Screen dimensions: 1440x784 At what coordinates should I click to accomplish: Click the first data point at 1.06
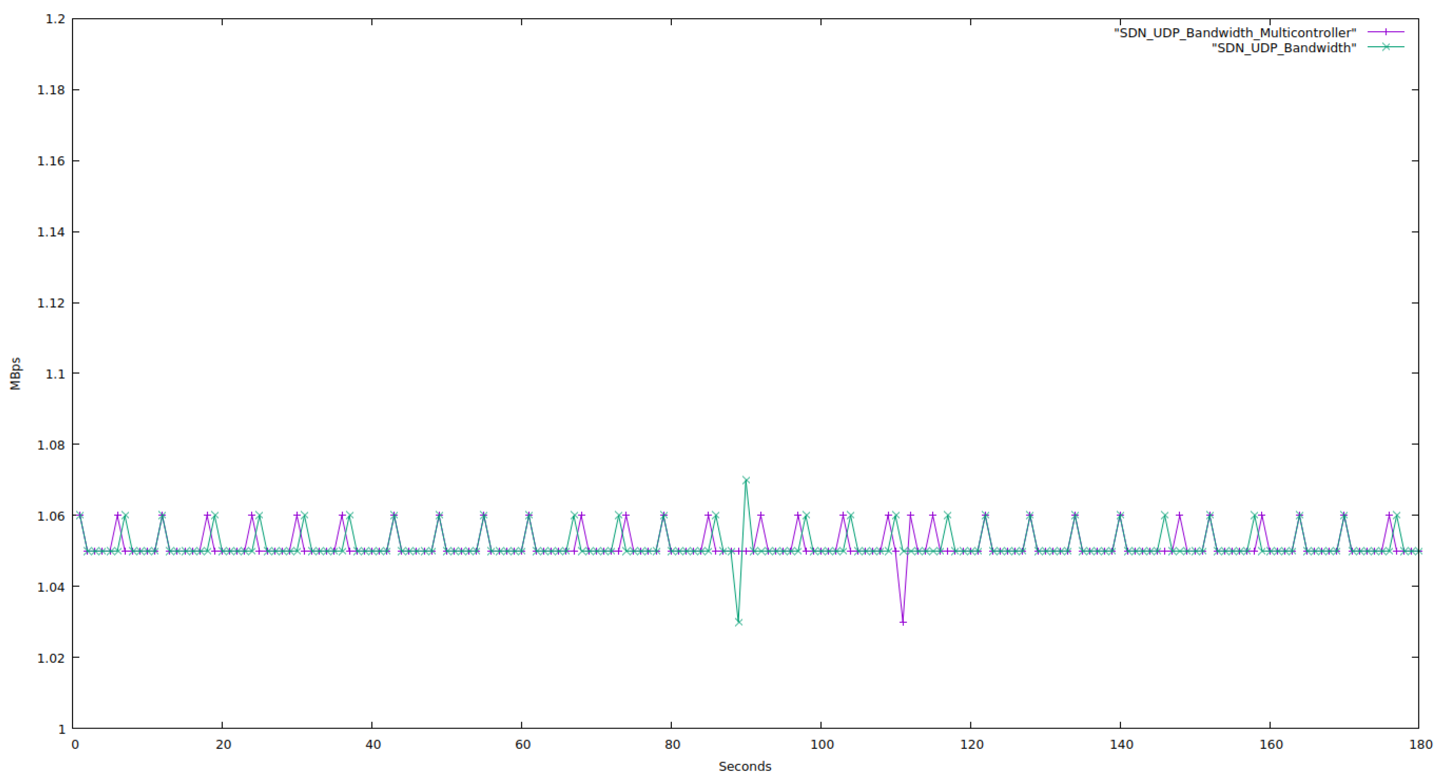pyautogui.click(x=80, y=515)
